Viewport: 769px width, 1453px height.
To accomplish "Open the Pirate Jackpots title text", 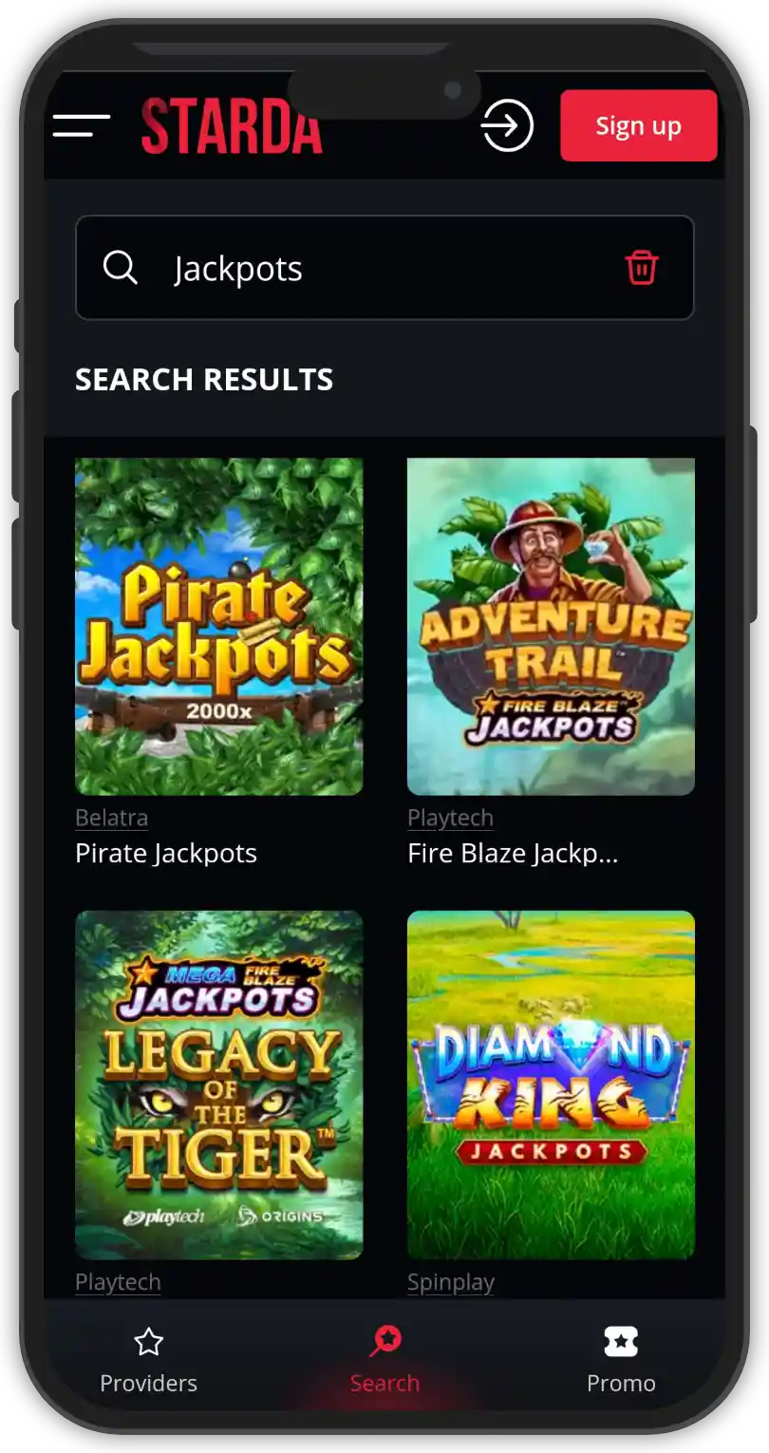I will point(166,853).
